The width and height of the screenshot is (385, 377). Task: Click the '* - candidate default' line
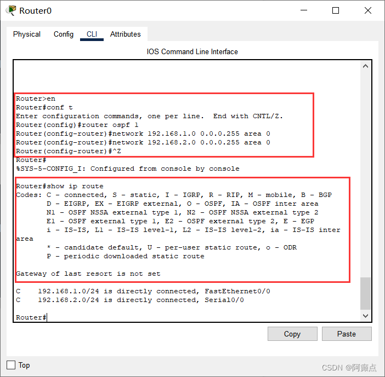coord(172,247)
